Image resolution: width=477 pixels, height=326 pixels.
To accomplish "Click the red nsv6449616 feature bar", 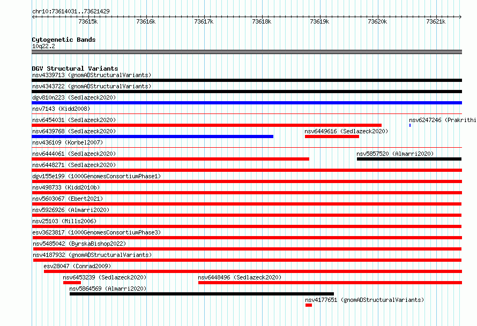I will [332, 137].
